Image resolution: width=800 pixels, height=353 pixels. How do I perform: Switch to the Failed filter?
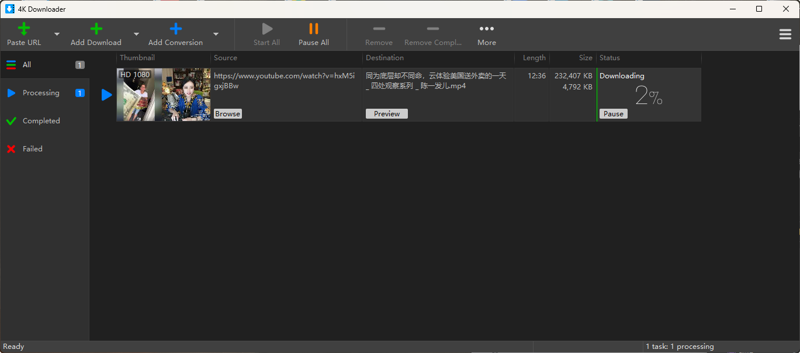click(33, 149)
